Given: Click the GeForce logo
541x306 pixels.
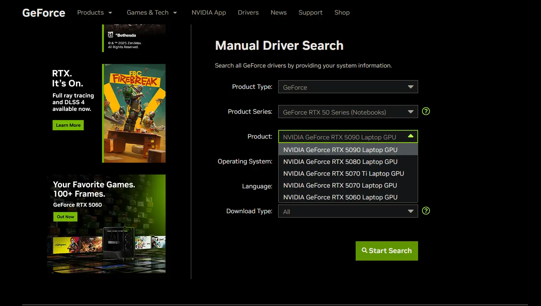Looking at the screenshot, I should pyautogui.click(x=43, y=13).
